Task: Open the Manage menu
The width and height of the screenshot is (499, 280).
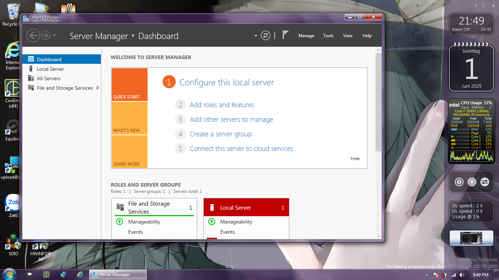Action: tap(306, 36)
